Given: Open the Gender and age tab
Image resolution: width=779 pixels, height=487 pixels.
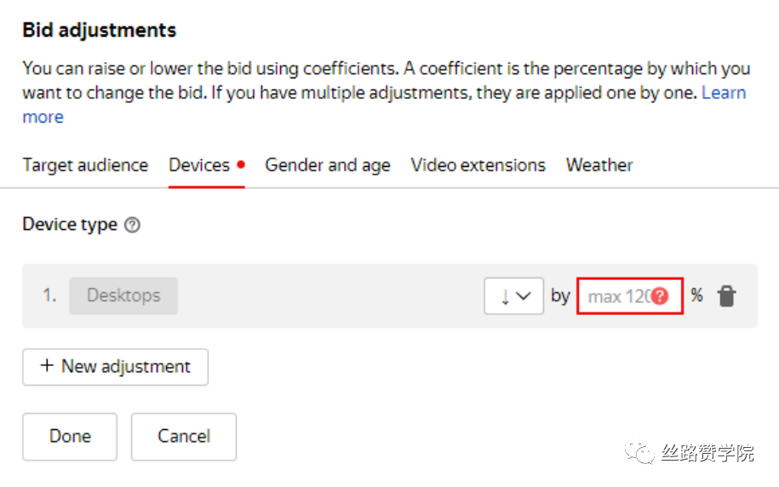Looking at the screenshot, I should [x=328, y=165].
